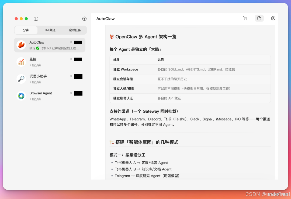The height and width of the screenshot is (199, 291).
Task: Add a new agent with plus icon
Action: 84,19
